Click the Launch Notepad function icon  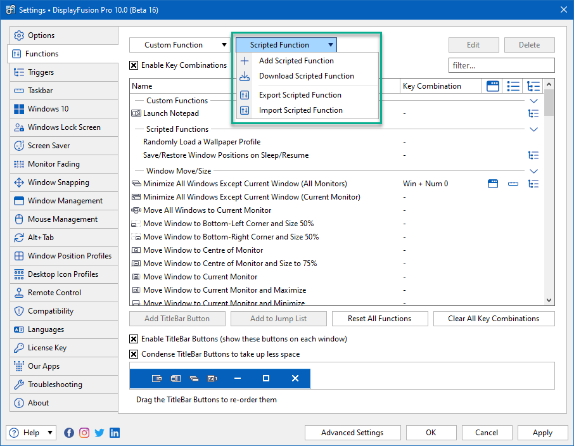point(136,113)
